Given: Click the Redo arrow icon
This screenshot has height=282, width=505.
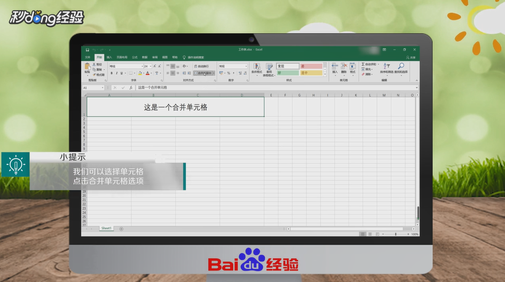Looking at the screenshot, I should (102, 50).
